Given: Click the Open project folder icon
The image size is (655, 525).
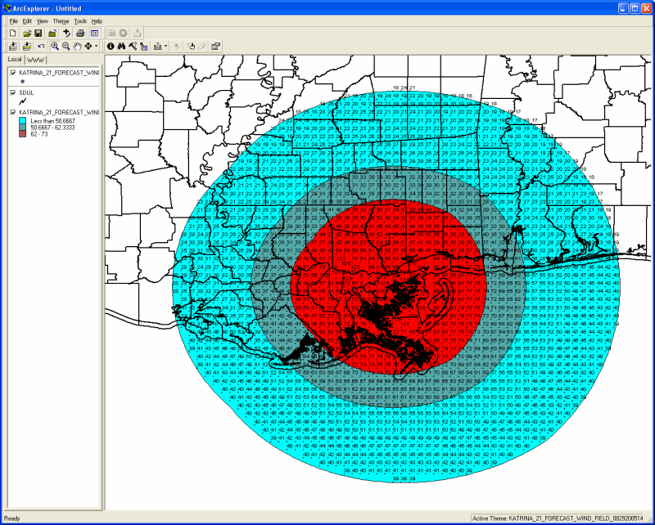Looking at the screenshot, I should 26,33.
